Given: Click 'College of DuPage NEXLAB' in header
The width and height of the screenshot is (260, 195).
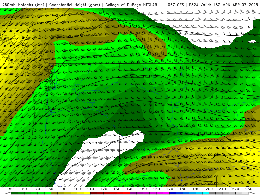Looking at the screenshot, I should pyautogui.click(x=131, y=5).
